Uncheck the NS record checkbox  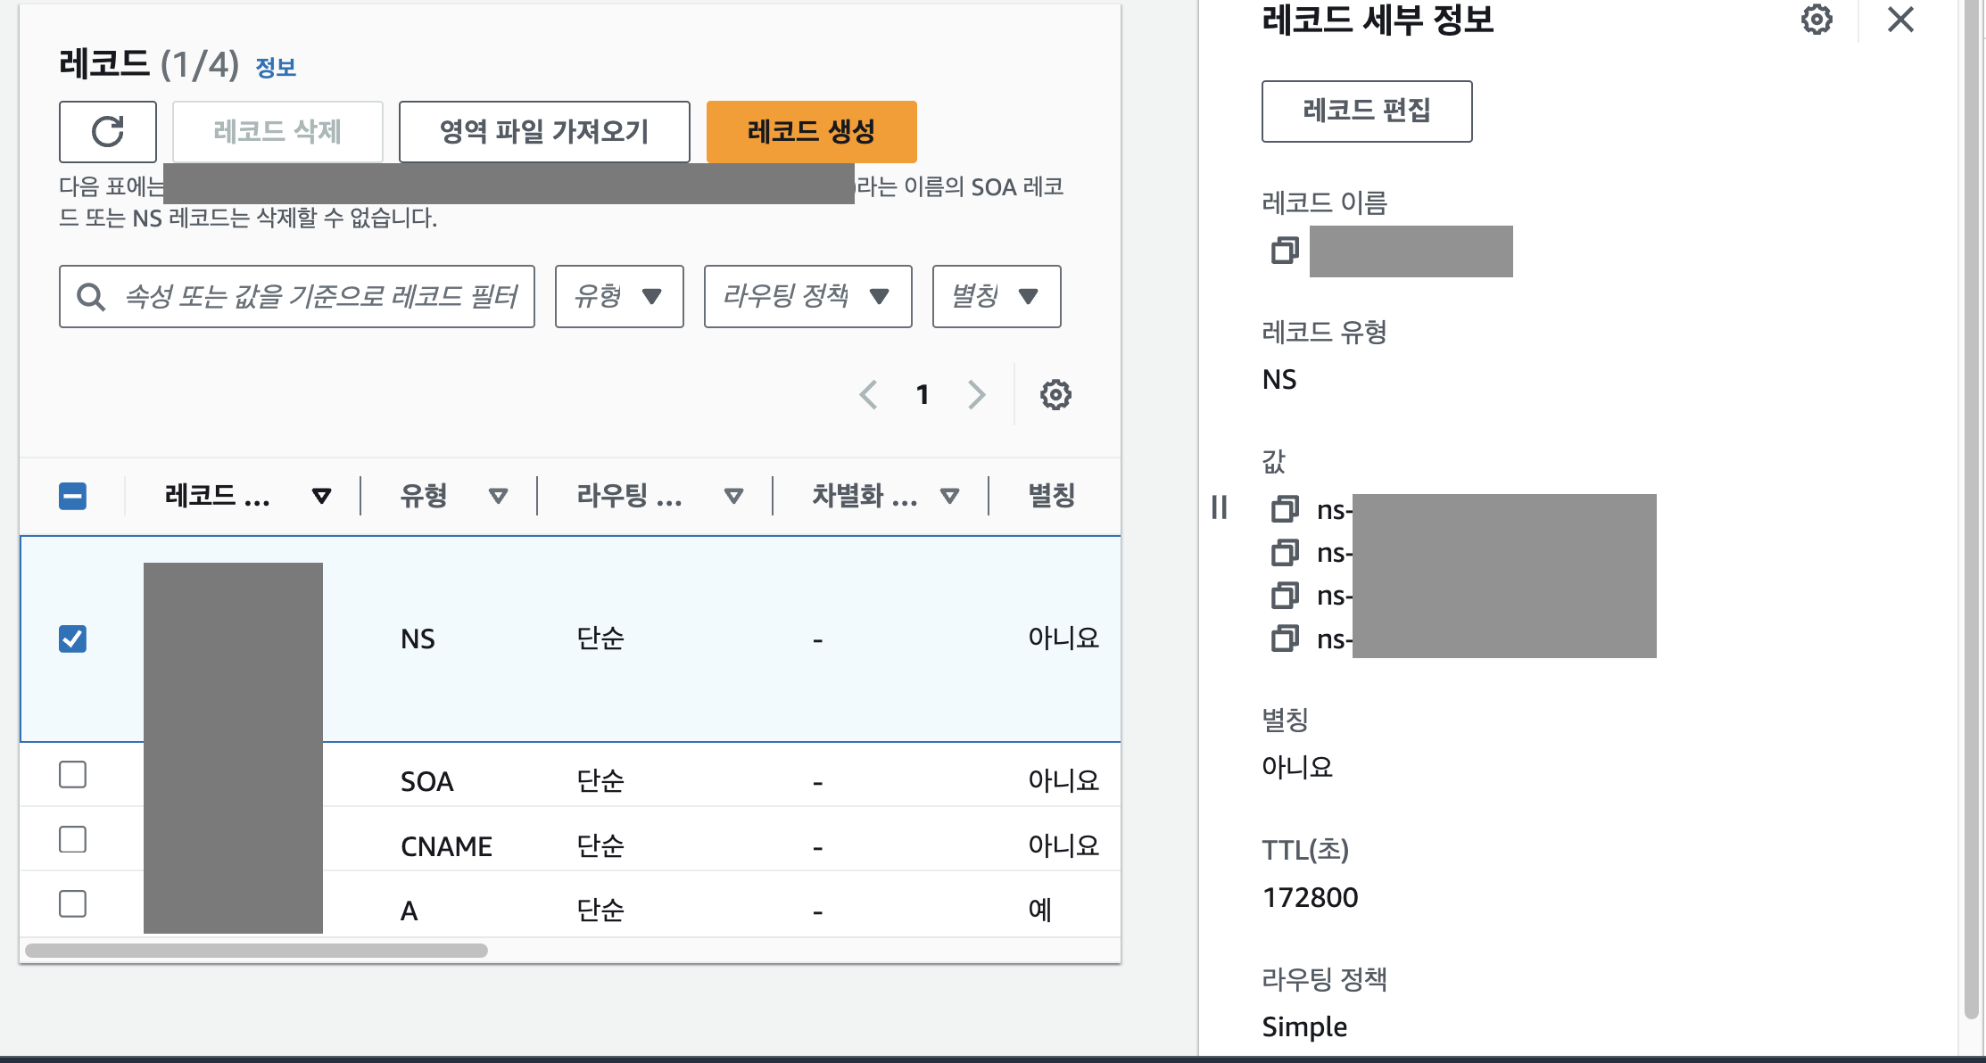click(72, 639)
